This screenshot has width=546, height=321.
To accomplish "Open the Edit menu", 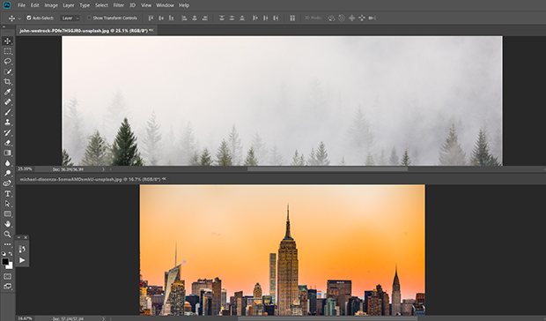I will (x=35, y=5).
